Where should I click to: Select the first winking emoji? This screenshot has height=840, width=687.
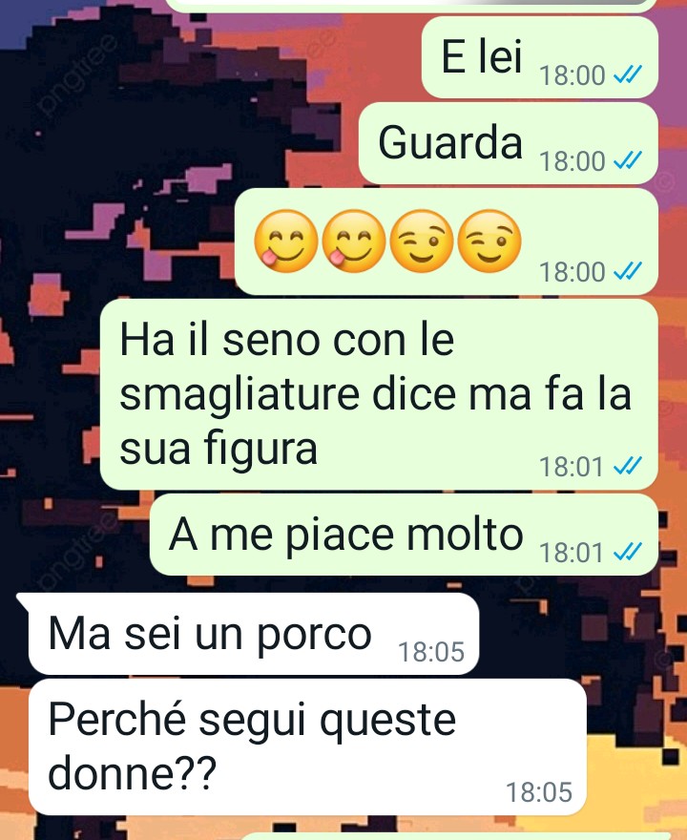422,241
